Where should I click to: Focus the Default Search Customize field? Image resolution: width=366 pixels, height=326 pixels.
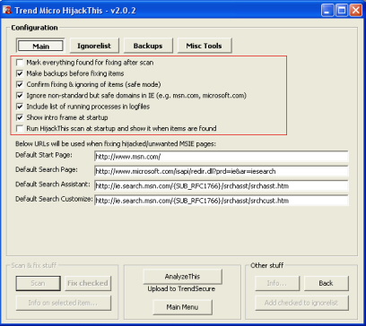pos(222,201)
